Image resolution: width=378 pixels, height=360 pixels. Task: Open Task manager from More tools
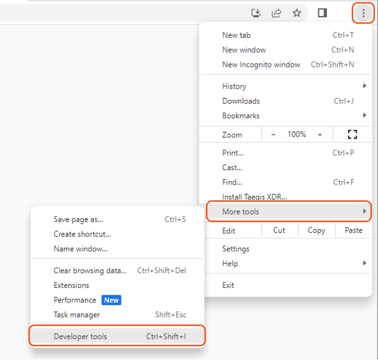click(x=117, y=314)
